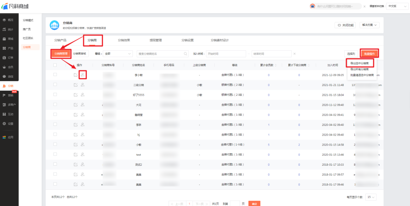
Task: Select 导出所有分销商 menu option
Action: [359, 69]
